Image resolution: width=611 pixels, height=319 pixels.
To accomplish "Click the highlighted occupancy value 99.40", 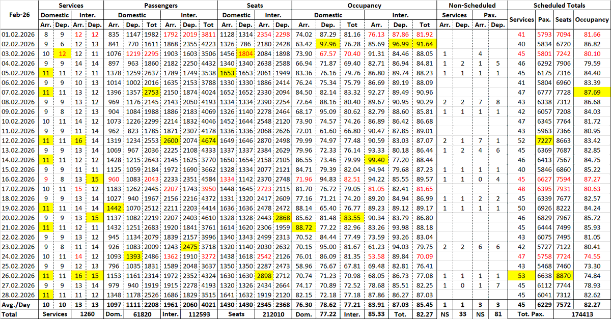I will (x=376, y=159).
